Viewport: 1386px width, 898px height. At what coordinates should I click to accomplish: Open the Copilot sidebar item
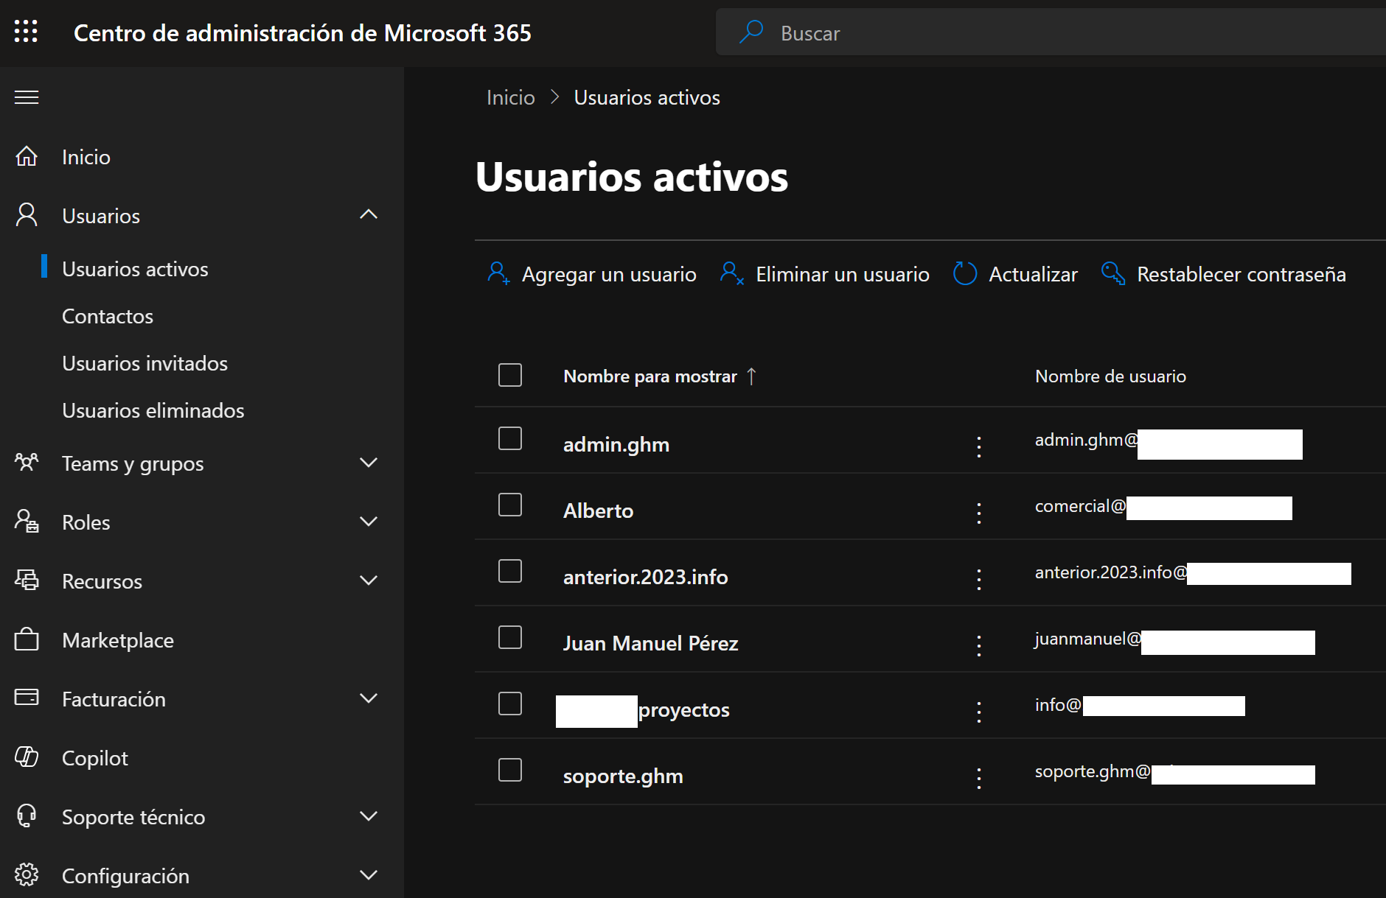94,758
